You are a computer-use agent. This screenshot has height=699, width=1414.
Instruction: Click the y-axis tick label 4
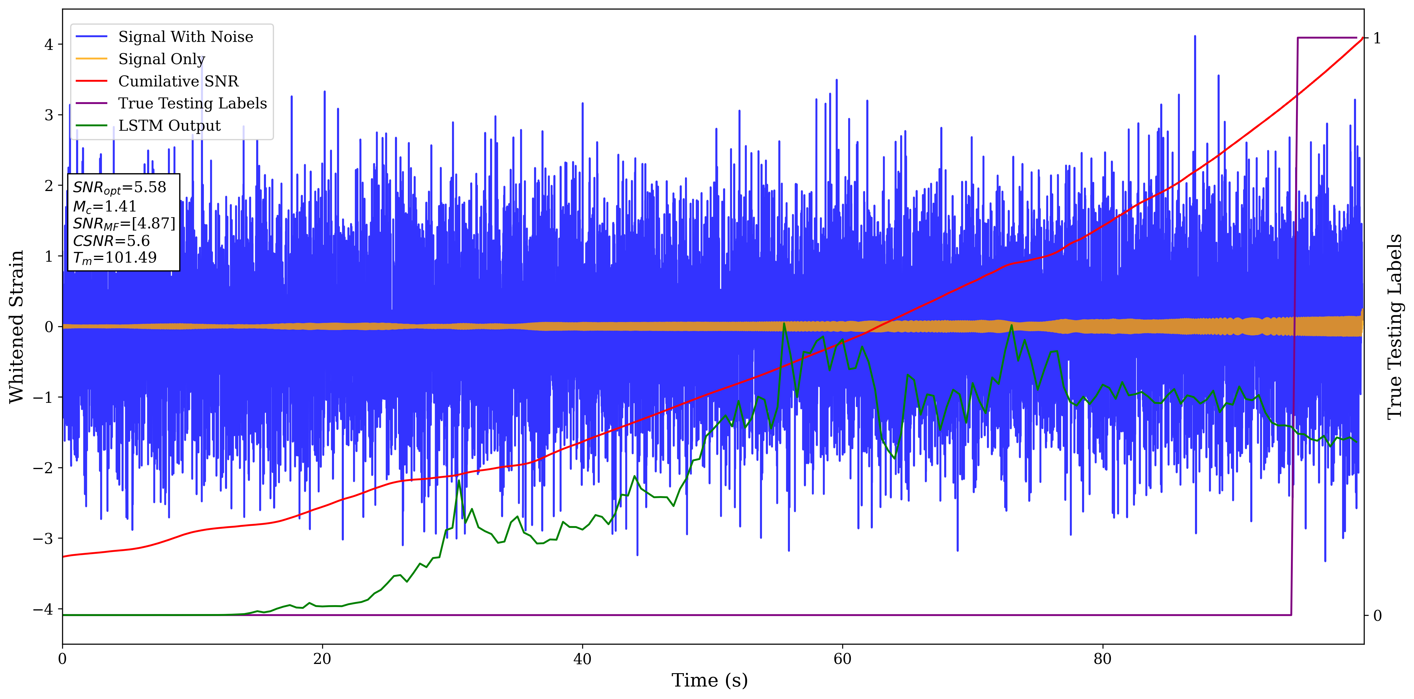(49, 45)
